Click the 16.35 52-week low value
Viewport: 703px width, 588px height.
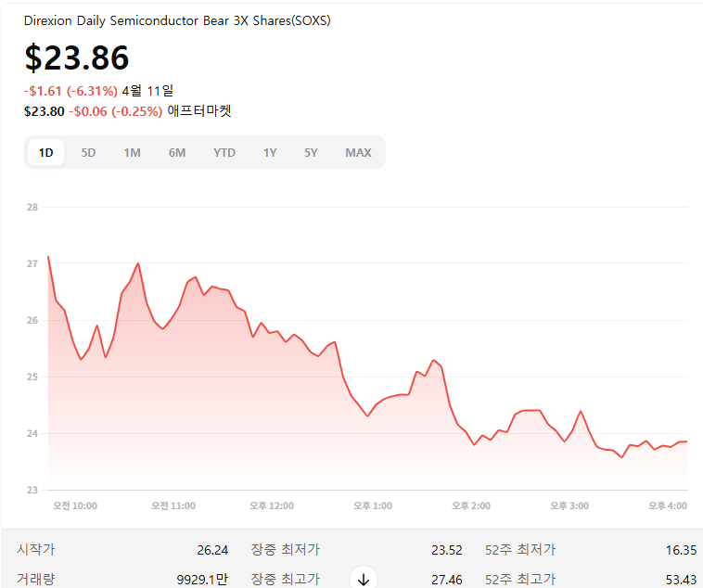(x=681, y=550)
